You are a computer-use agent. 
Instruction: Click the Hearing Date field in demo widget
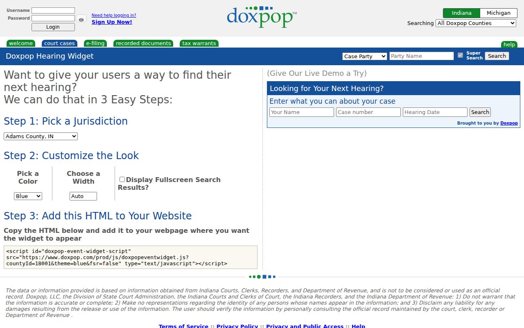(x=435, y=112)
